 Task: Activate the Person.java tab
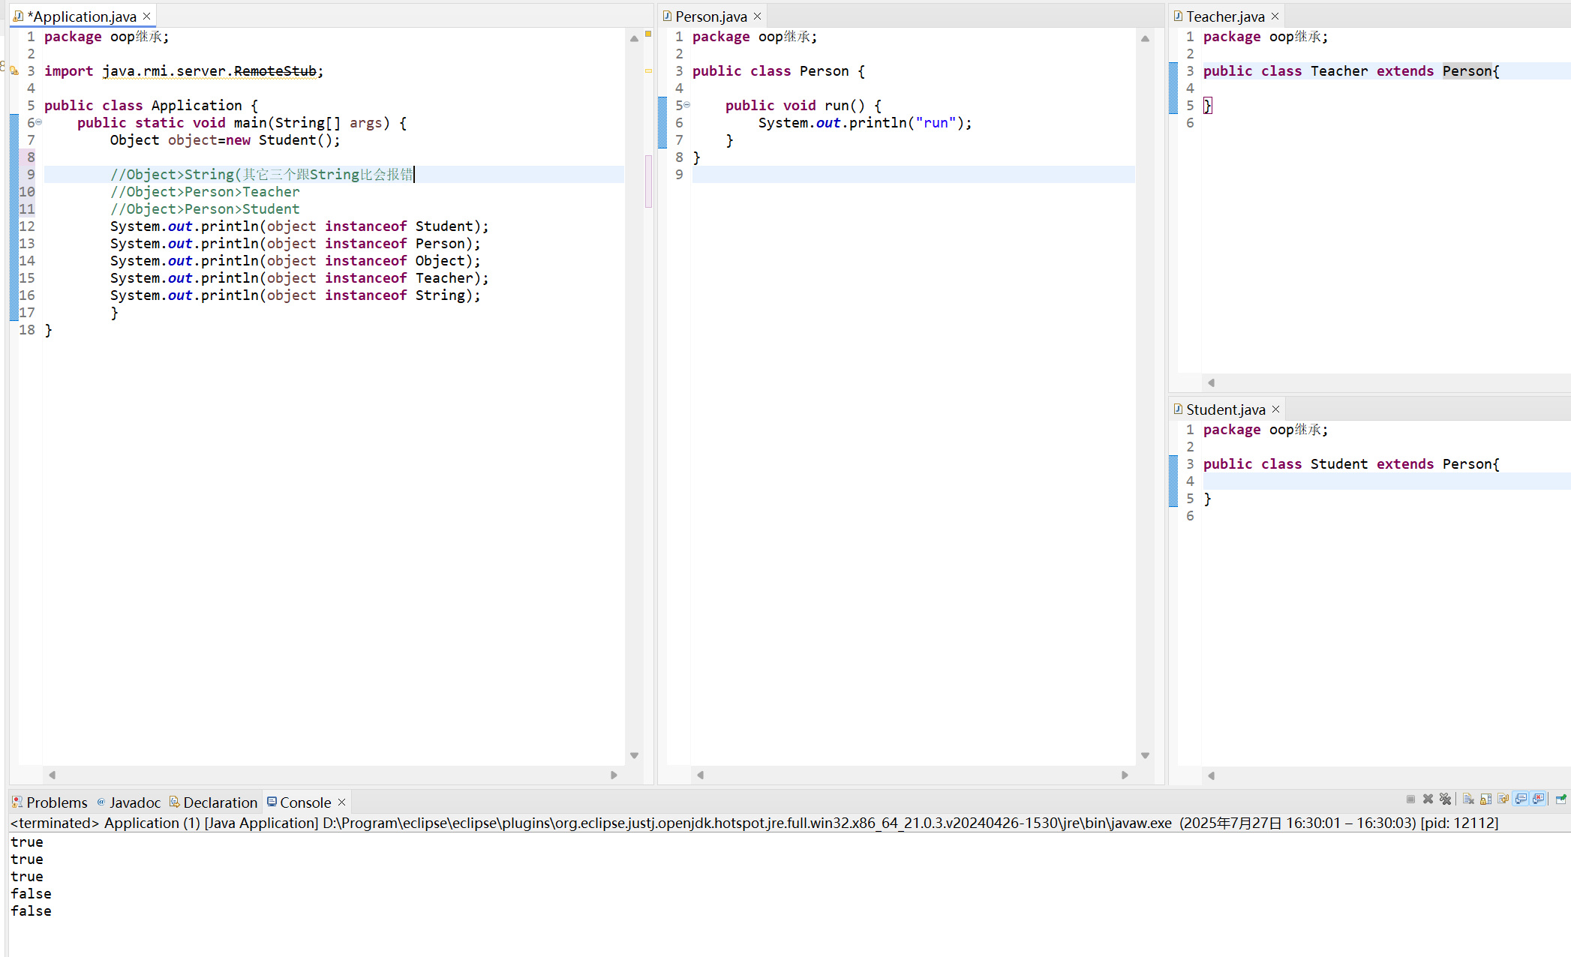click(711, 16)
